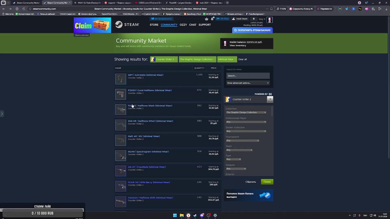
Task: Show hidden system tray icons
Action: point(350,215)
